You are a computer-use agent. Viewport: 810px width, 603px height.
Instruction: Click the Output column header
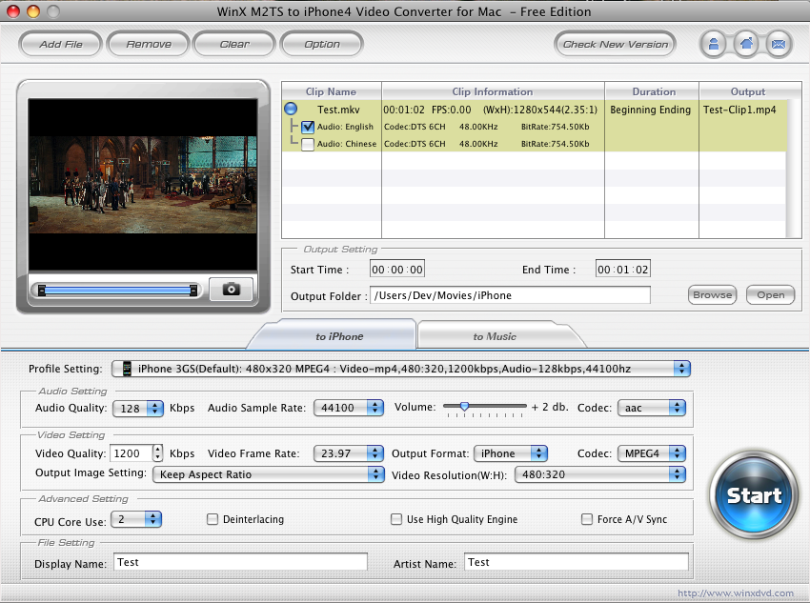point(747,91)
